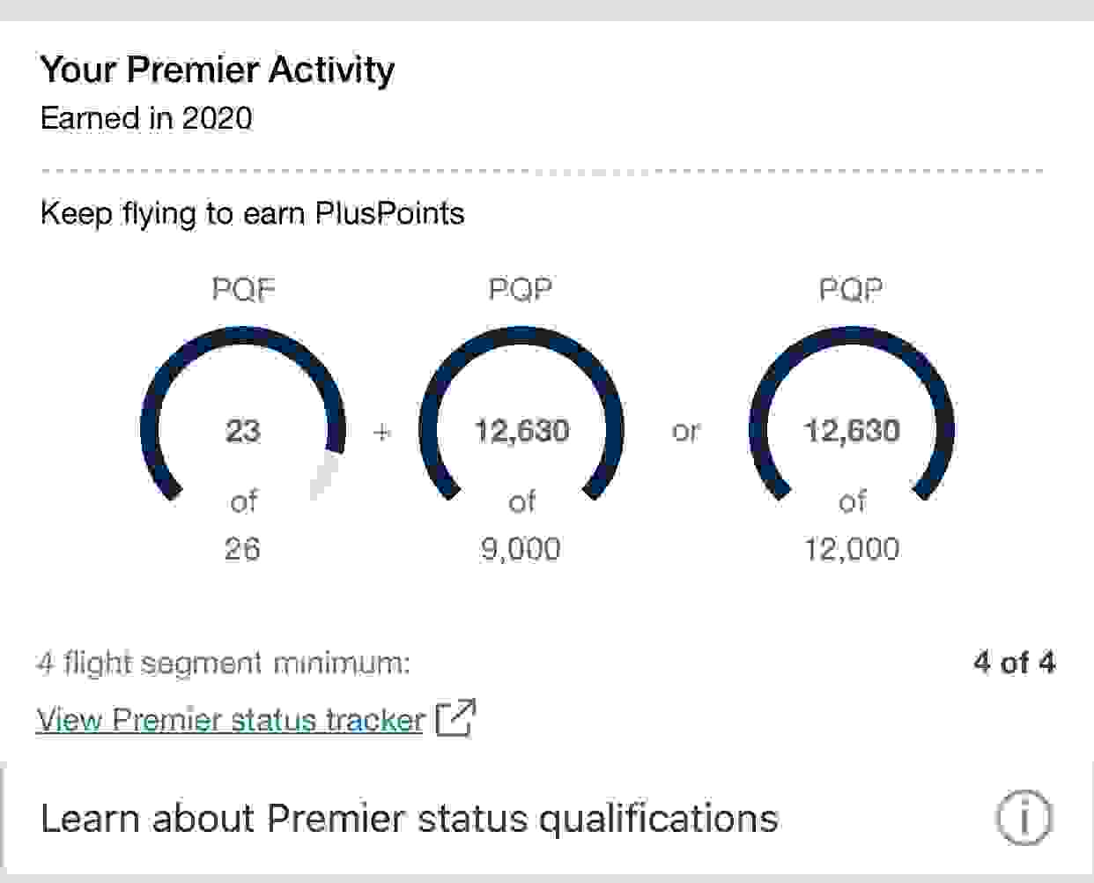
Task: Open Learn about Premier status qualifications row
Action: pyautogui.click(x=410, y=819)
